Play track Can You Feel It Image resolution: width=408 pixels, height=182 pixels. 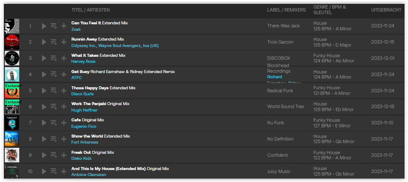point(44,26)
